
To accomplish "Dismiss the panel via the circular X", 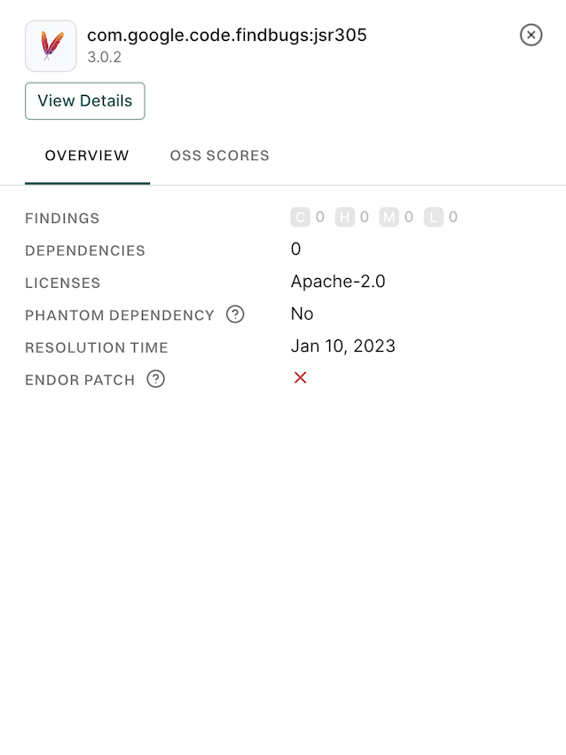I will 531,35.
